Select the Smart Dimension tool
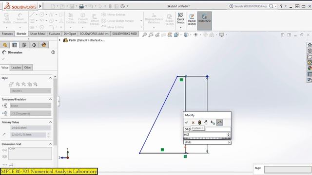The height and width of the screenshot is (175, 312). (x=20, y=18)
